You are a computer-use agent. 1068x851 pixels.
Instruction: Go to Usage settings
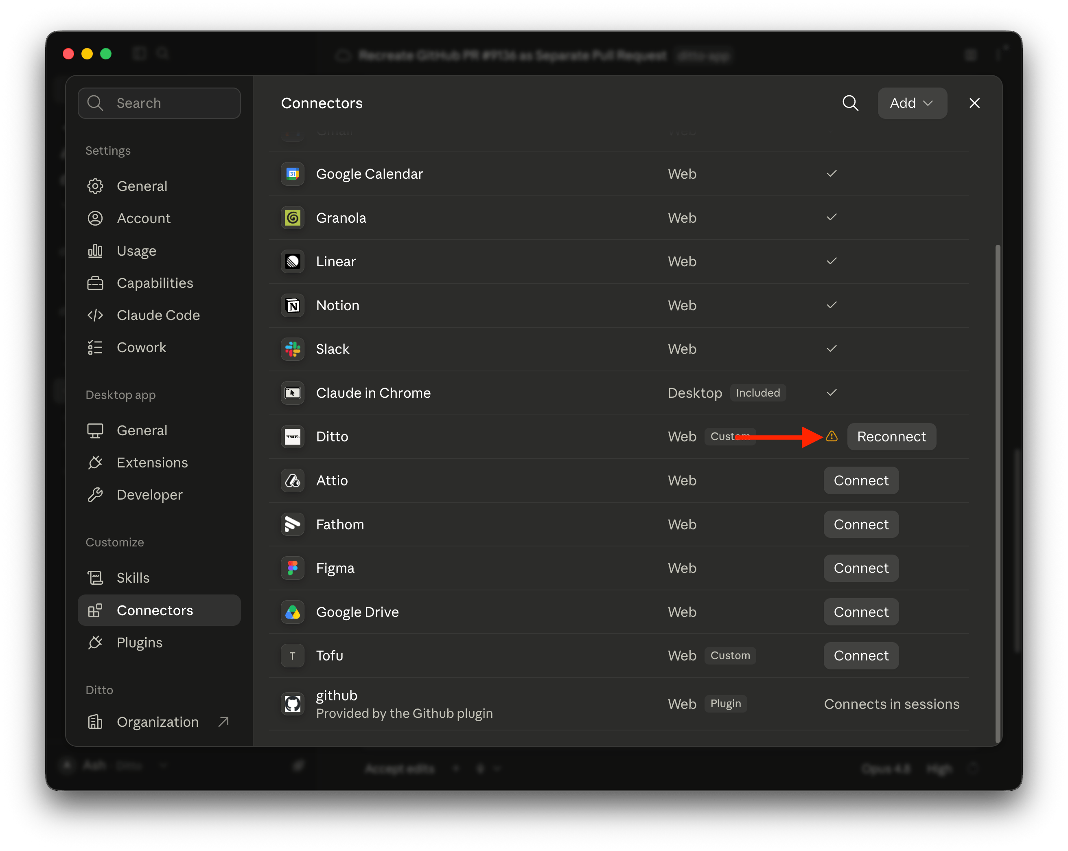159,251
